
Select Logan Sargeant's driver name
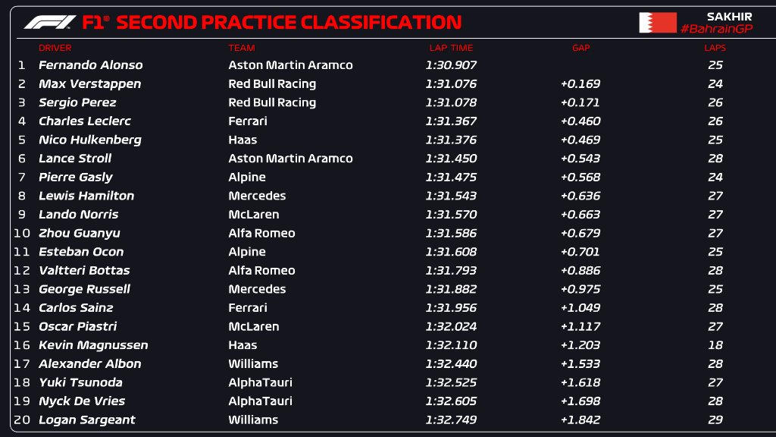86,420
